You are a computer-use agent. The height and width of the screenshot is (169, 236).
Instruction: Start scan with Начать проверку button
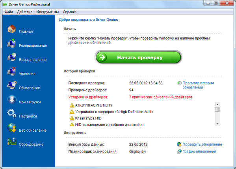[138, 57]
